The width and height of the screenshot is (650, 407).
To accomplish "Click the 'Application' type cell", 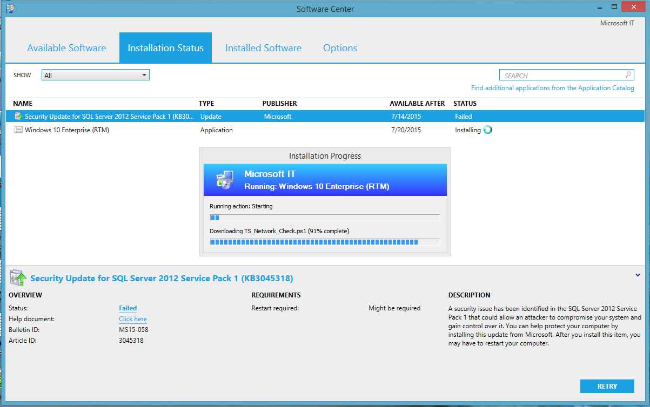I will click(217, 130).
